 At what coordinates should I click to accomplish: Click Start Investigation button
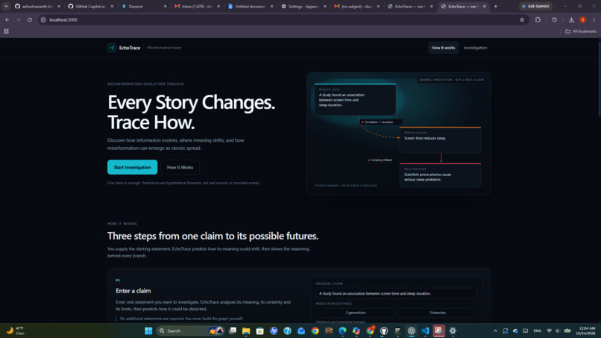pyautogui.click(x=132, y=167)
